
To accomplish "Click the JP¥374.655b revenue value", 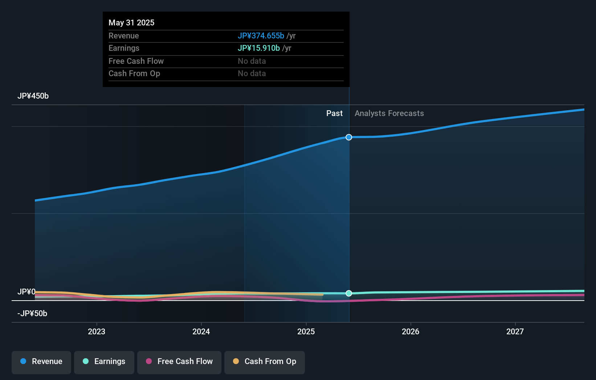I will click(261, 36).
